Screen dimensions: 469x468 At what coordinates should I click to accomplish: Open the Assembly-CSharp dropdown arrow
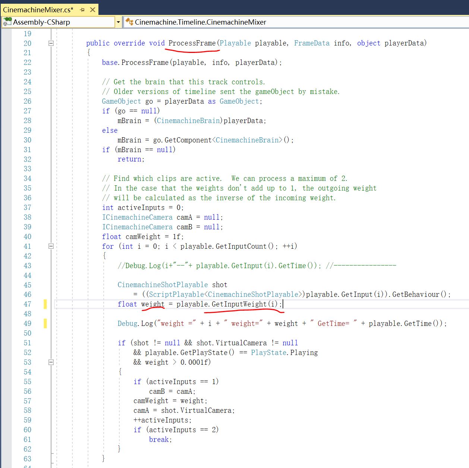tap(118, 22)
